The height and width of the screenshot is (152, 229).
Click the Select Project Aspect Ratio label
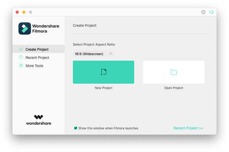click(94, 44)
